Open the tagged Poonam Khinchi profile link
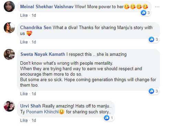The height and width of the screenshot is (126, 170). pyautogui.click(x=42, y=112)
